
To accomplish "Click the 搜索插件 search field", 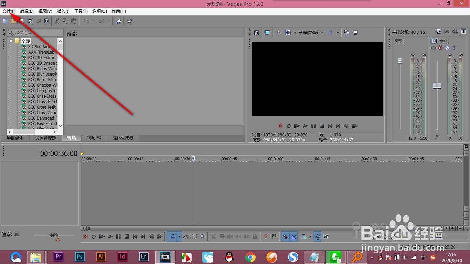I will [x=35, y=33].
